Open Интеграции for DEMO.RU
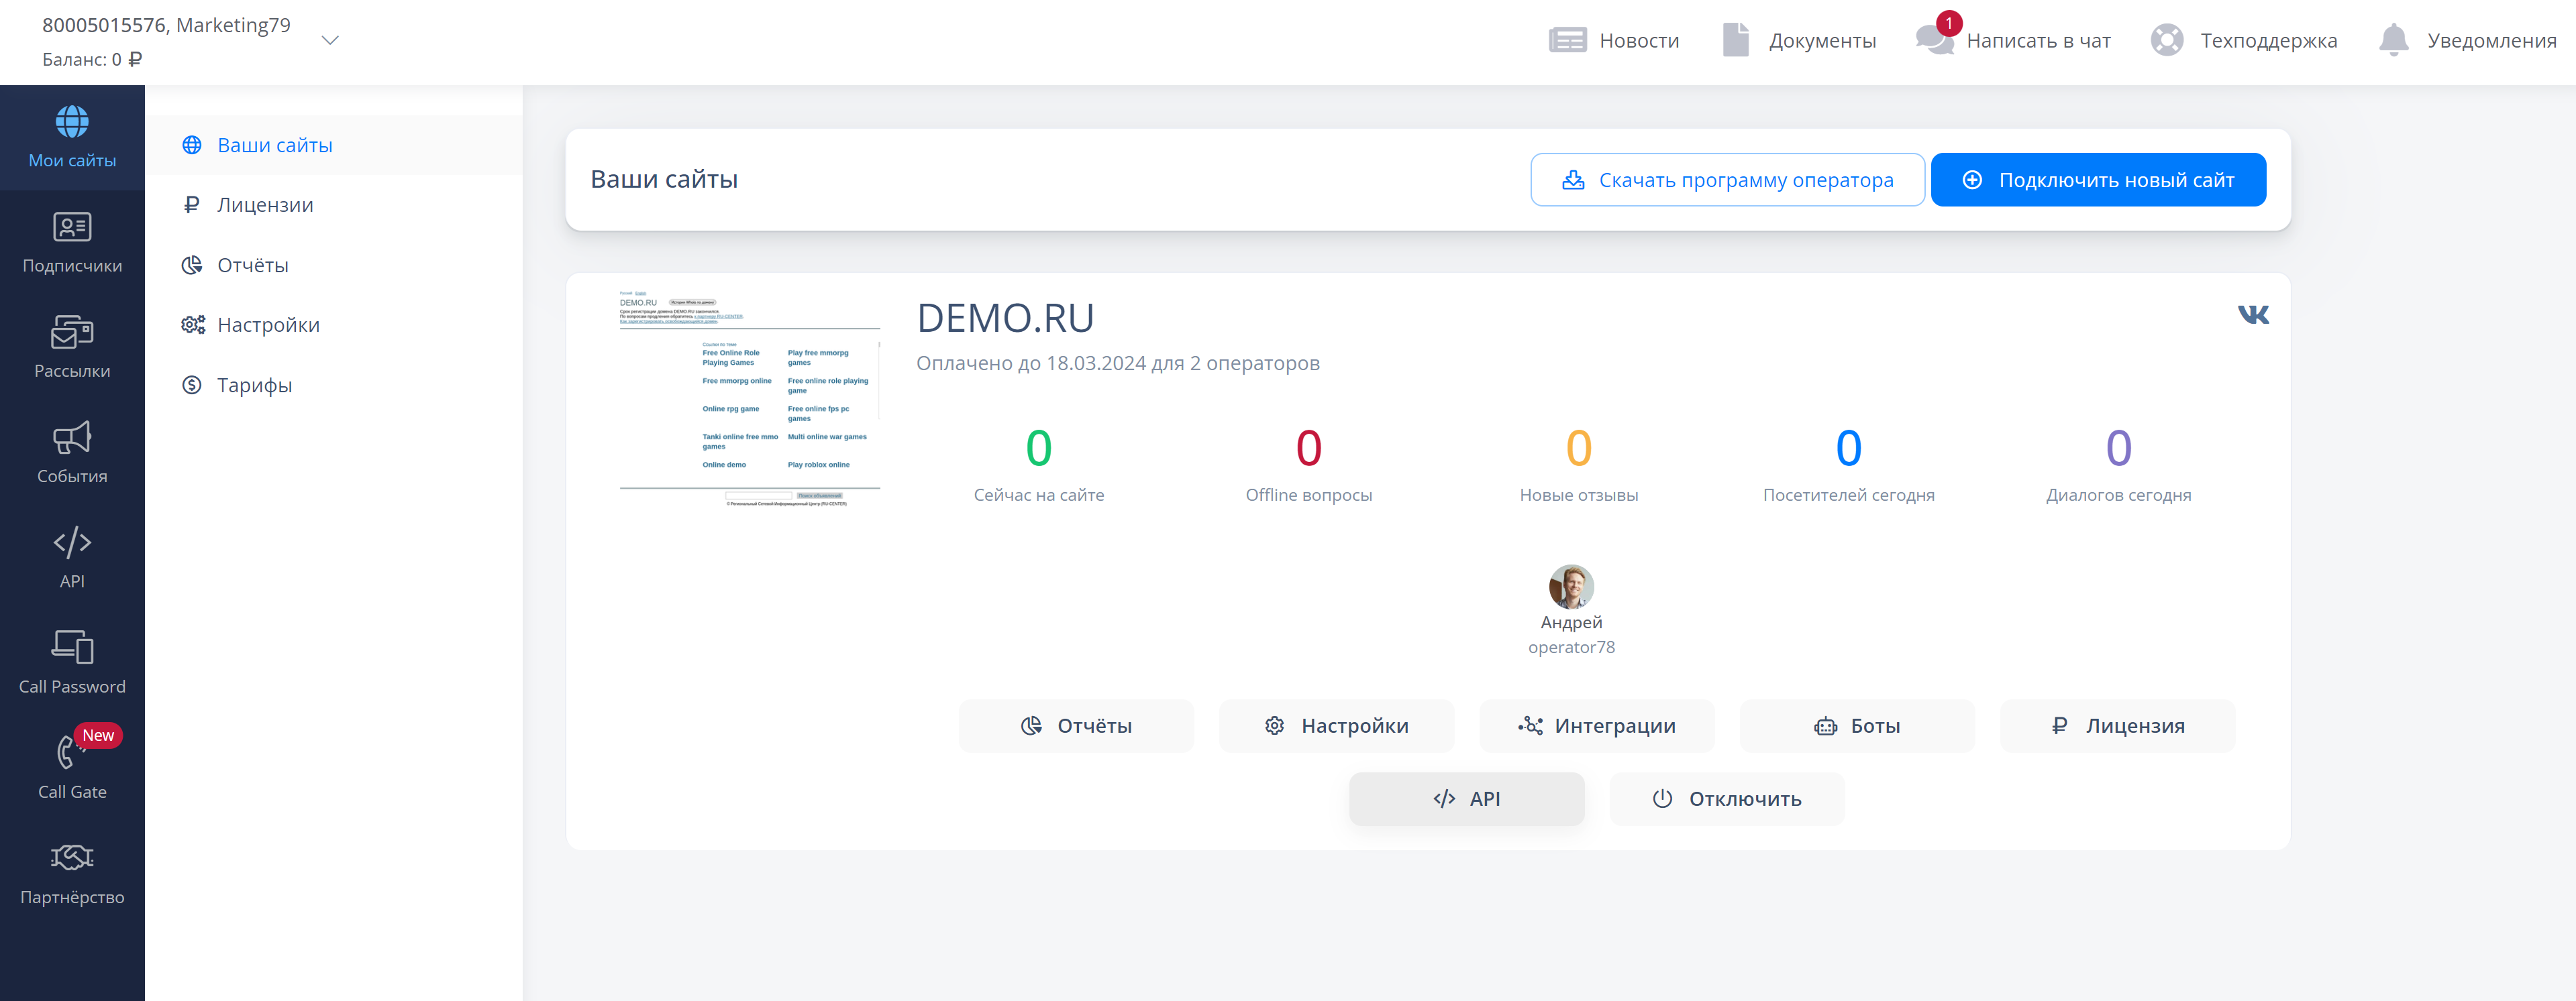Viewport: 2576px width, 1001px height. tap(1596, 726)
